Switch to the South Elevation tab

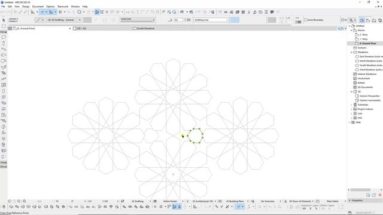pos(143,29)
